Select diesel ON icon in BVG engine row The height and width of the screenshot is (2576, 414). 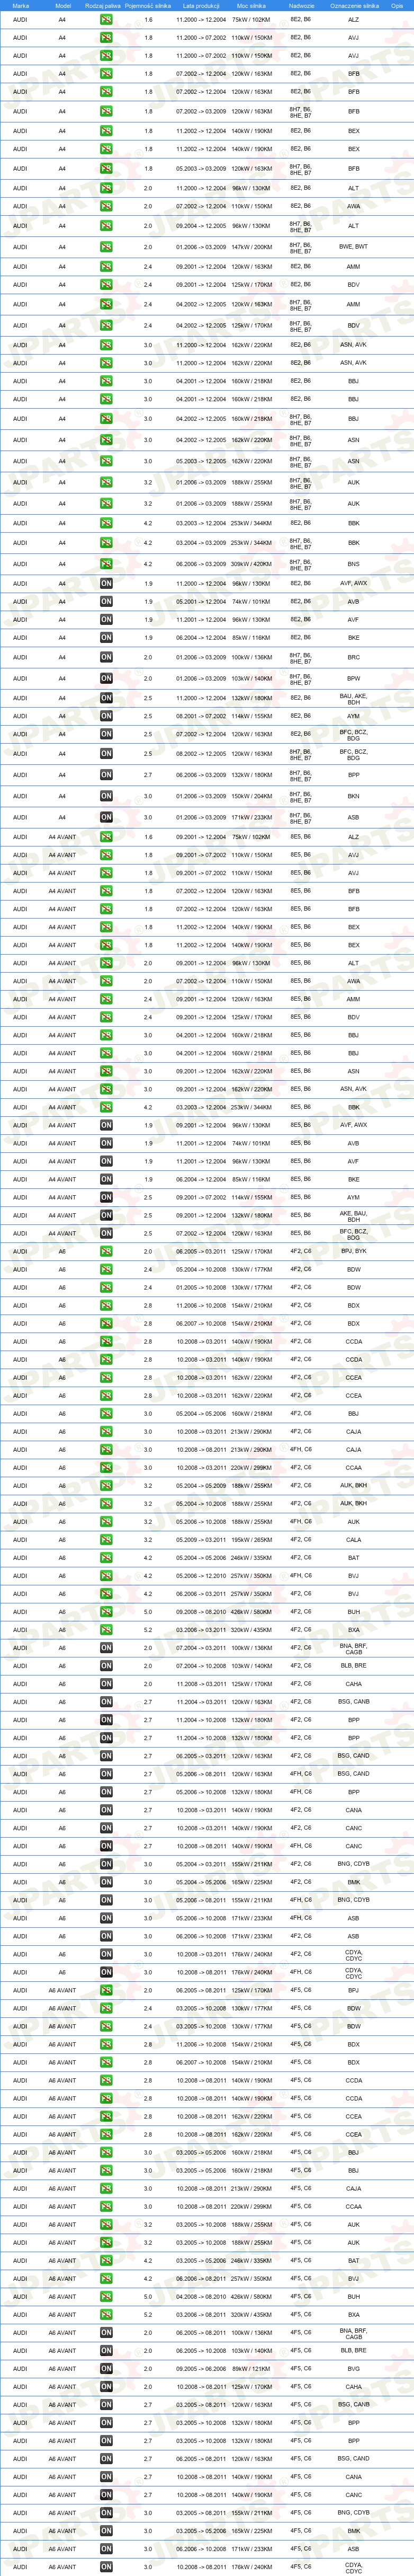pos(106,2369)
